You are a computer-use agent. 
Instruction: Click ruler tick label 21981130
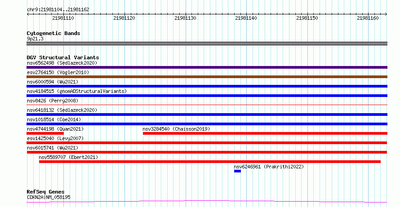[x=185, y=18]
